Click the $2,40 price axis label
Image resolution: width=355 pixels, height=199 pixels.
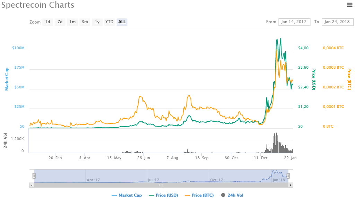click(x=303, y=87)
